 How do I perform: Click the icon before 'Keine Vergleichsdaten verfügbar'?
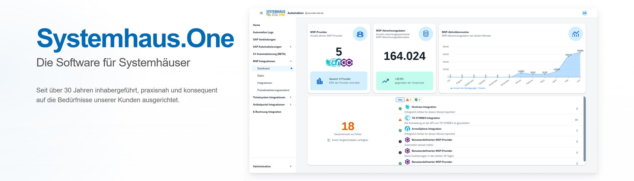coord(329,140)
